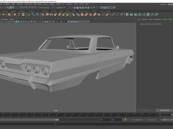Click the orange four-point star shelf icon
The image size is (173, 129).
(x=15, y=15)
